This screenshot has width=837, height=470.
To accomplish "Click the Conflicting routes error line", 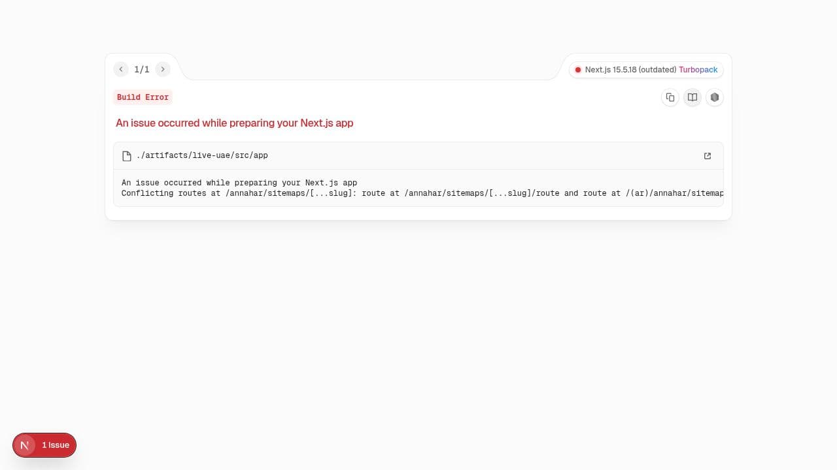I will pos(422,193).
